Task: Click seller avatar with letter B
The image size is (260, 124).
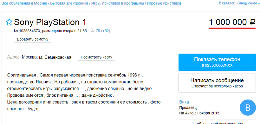Action: click(x=248, y=108)
